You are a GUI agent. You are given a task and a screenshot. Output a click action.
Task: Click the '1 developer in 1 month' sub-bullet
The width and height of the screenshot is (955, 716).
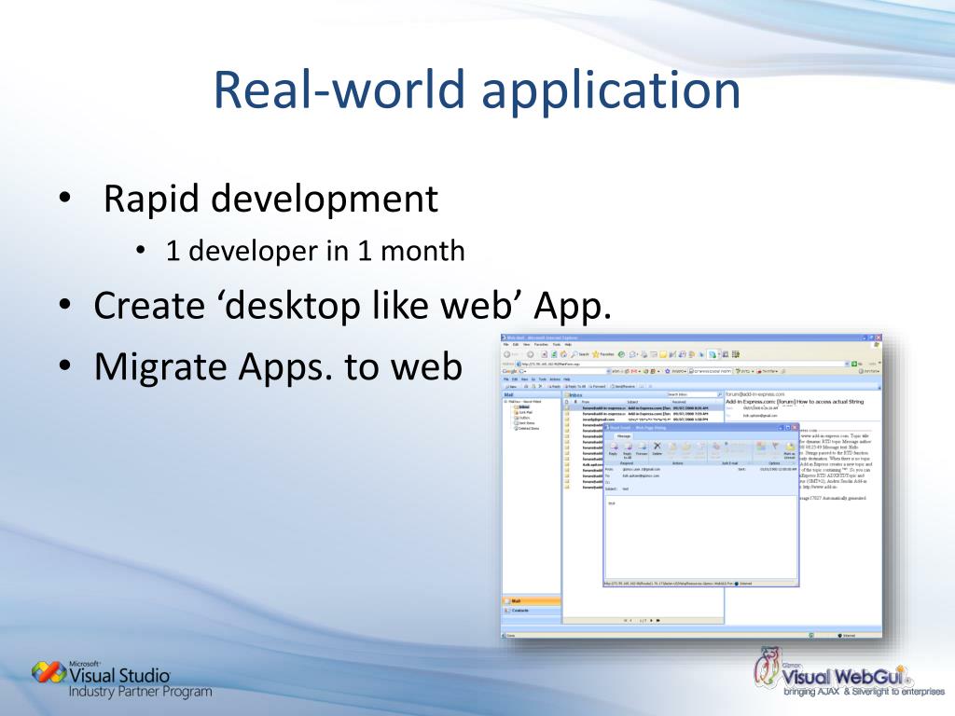315,251
